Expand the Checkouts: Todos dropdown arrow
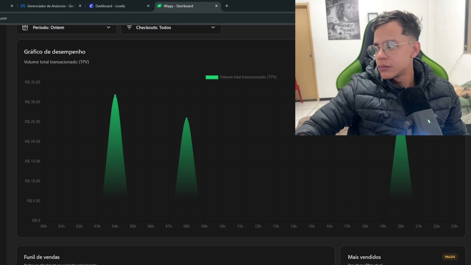This screenshot has width=471, height=265. 213,28
